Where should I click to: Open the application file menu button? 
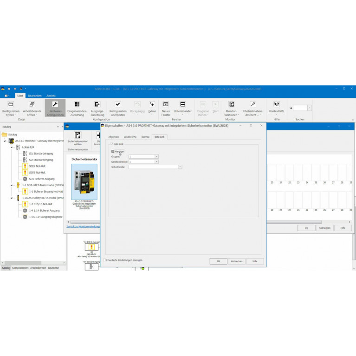(7, 96)
